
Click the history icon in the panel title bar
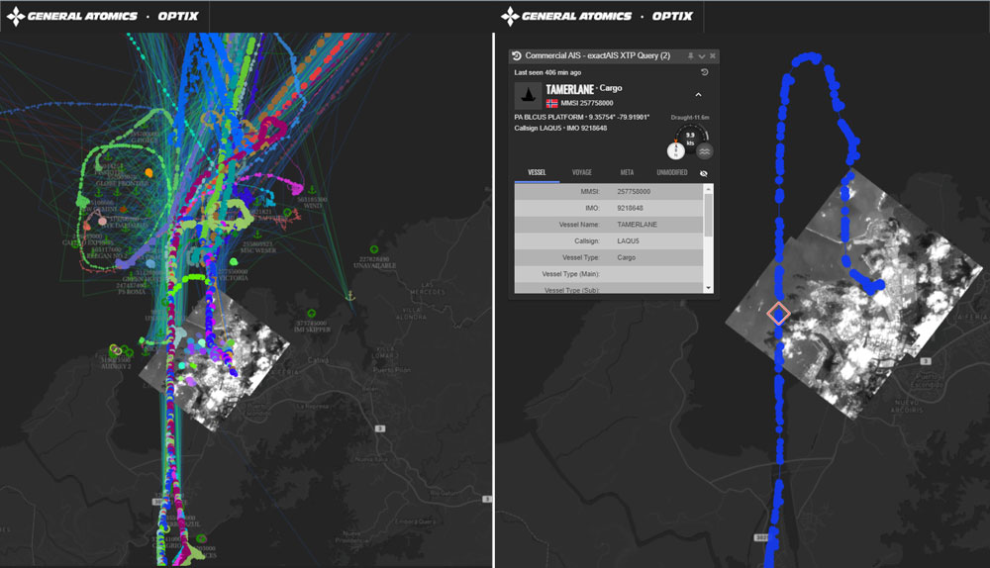517,55
